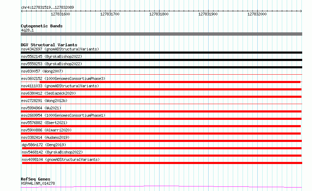Click the red bar under esv2669954
The width and height of the screenshot is (312, 191).
(x=161, y=119)
